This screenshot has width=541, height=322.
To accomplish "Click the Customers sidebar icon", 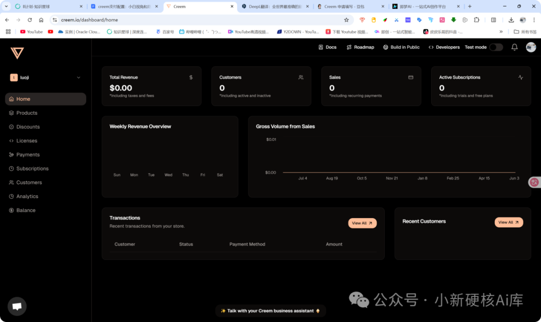I will tap(12, 182).
